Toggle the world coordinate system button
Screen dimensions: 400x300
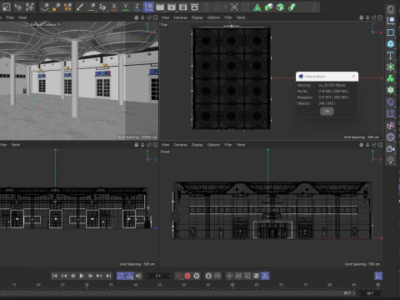[x=148, y=7]
